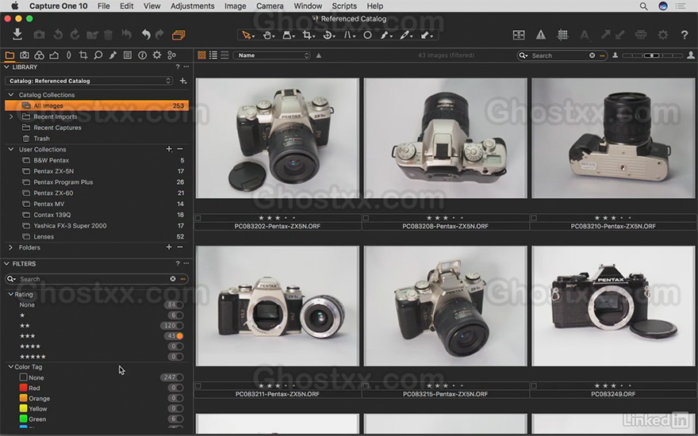Open the Exposure tool tab icon
Image resolution: width=698 pixels, height=436 pixels.
tap(54, 55)
